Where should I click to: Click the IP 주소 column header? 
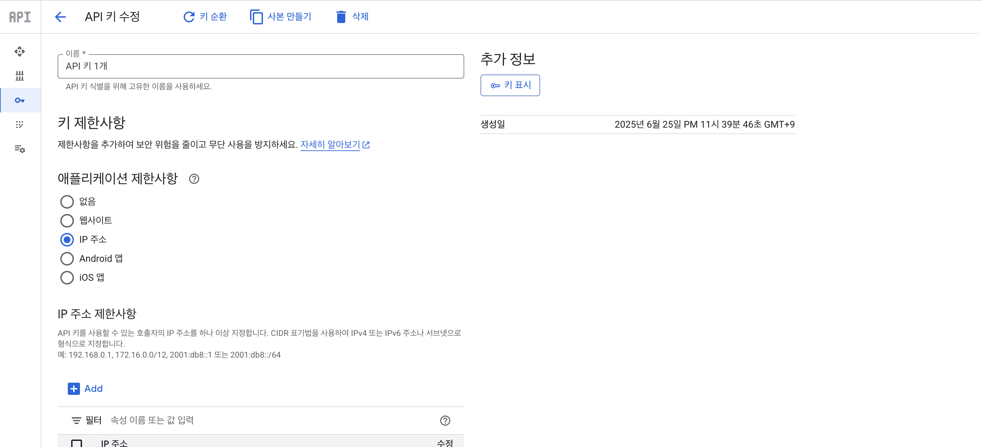pos(115,443)
